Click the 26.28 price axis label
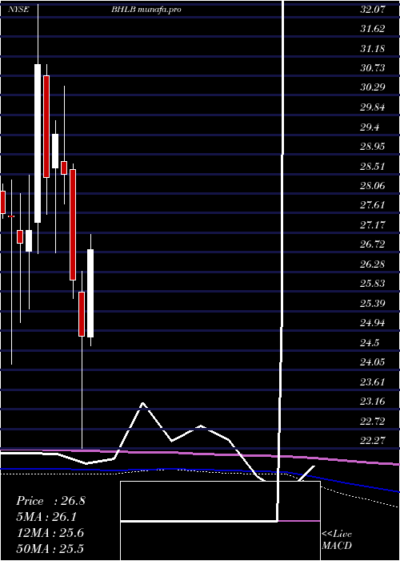Image resolution: width=400 pixels, height=561 pixels. [x=373, y=264]
